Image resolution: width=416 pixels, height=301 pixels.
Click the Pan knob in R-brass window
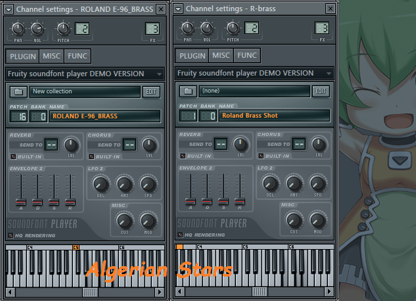pyautogui.click(x=187, y=28)
